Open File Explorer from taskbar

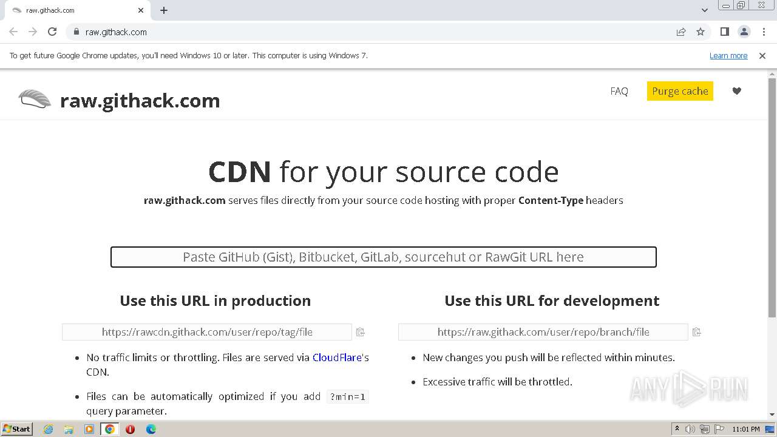click(69, 429)
